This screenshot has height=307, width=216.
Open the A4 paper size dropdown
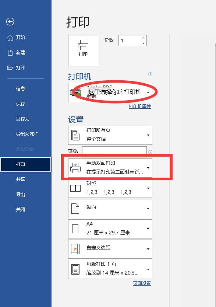click(110, 228)
